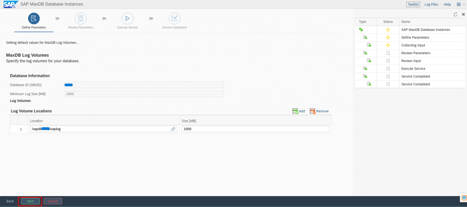Go Back to the previous step
The width and height of the screenshot is (467, 207).
tap(10, 201)
